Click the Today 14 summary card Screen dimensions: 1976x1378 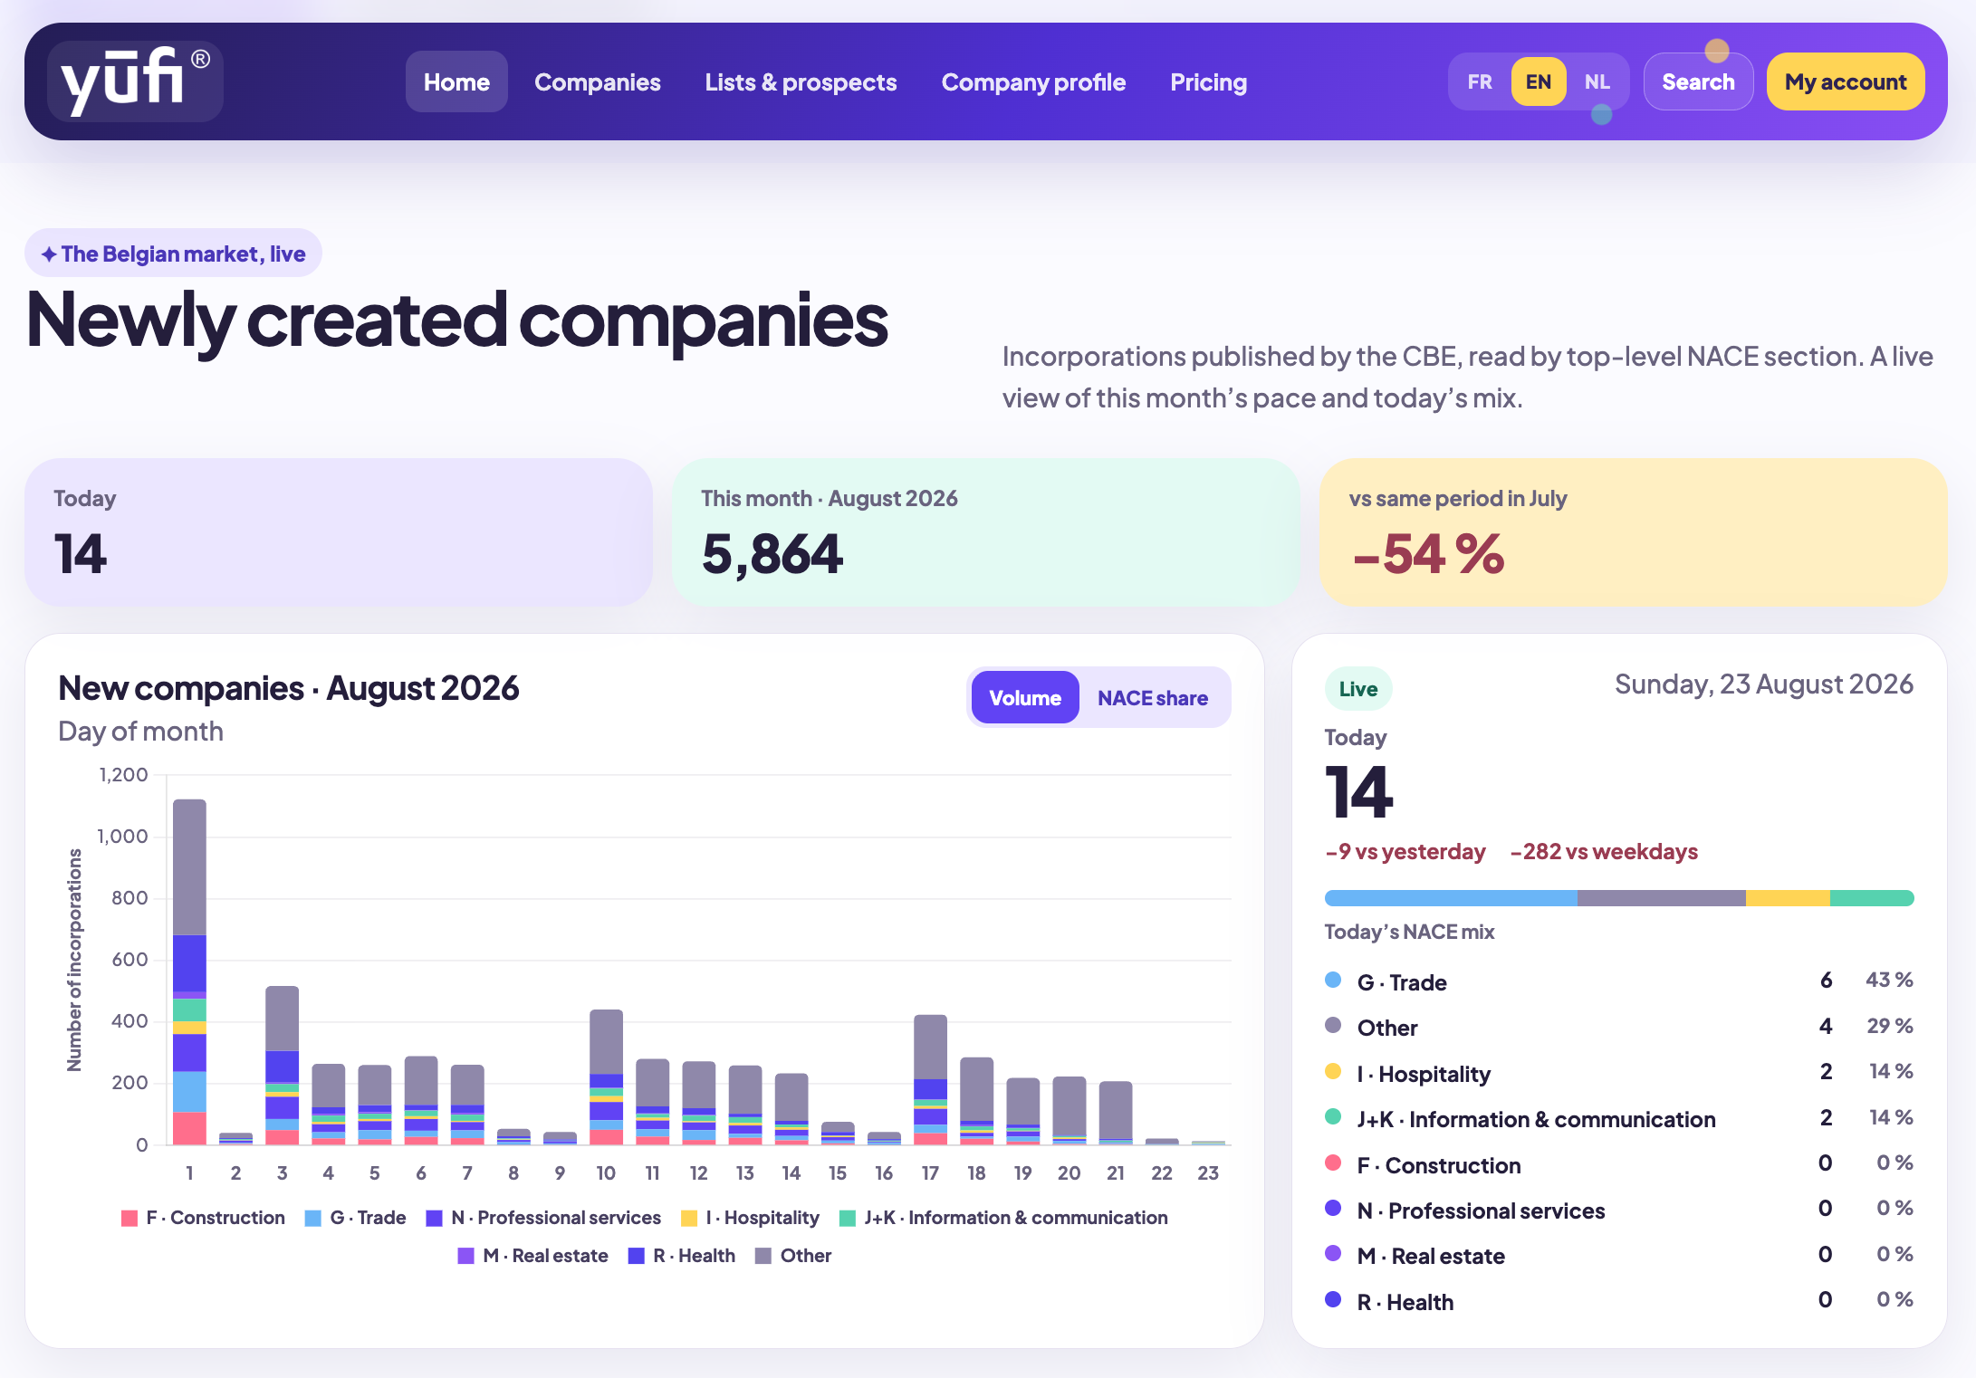click(x=339, y=532)
